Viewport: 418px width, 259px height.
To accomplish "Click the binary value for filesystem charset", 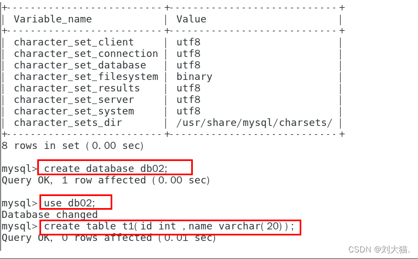I will tap(194, 77).
